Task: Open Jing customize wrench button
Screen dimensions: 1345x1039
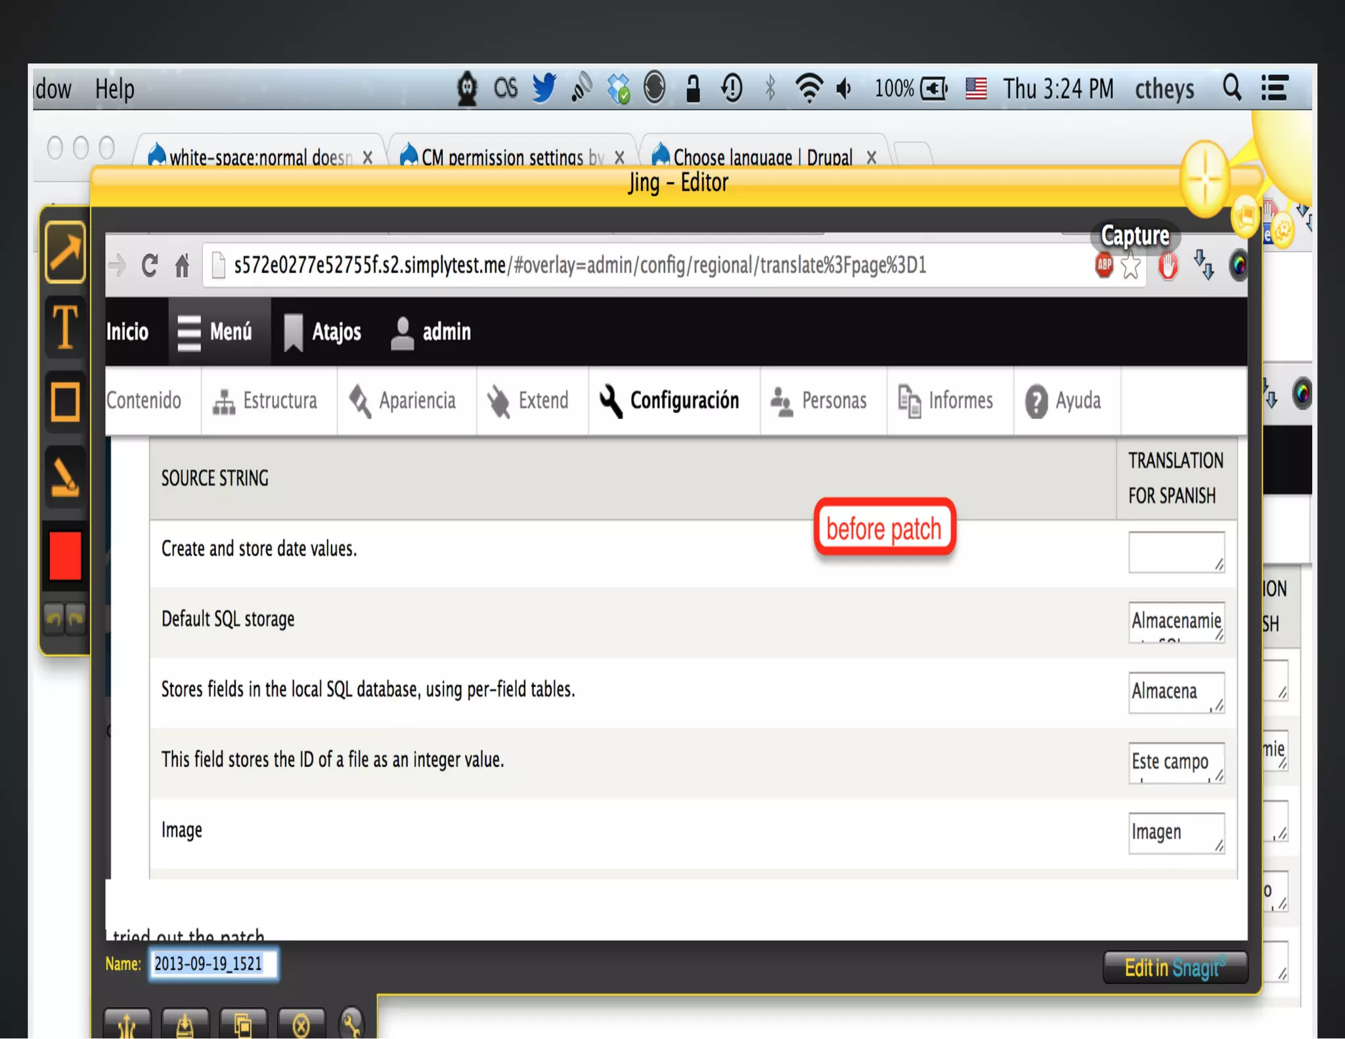Action: [x=352, y=1023]
